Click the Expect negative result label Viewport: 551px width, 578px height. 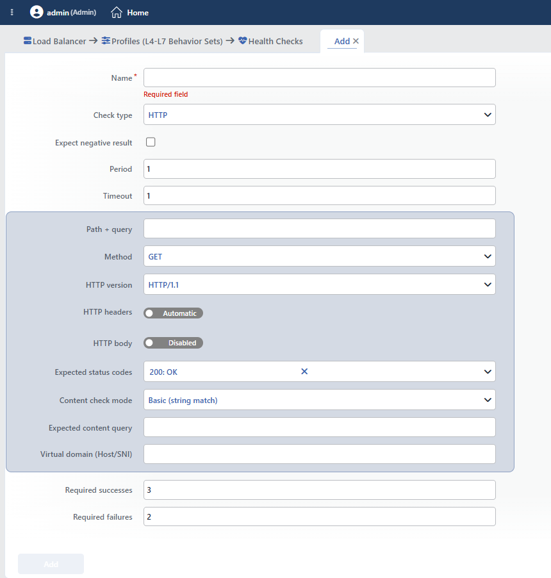pyautogui.click(x=94, y=143)
